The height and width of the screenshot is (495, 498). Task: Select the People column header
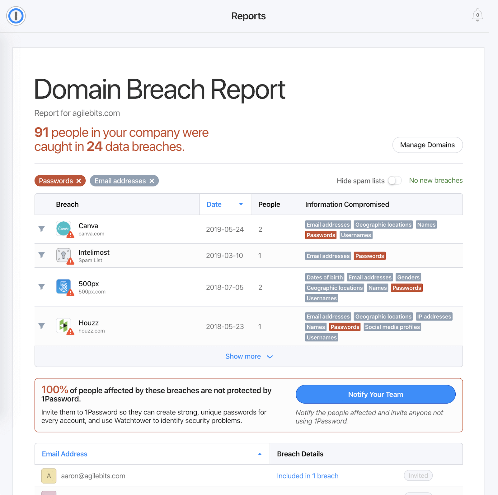click(269, 204)
